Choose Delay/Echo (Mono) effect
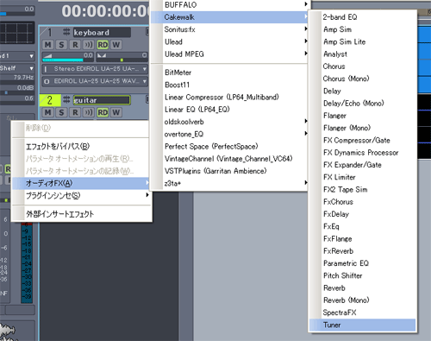Screen dimensions: 431x341 click(362, 104)
